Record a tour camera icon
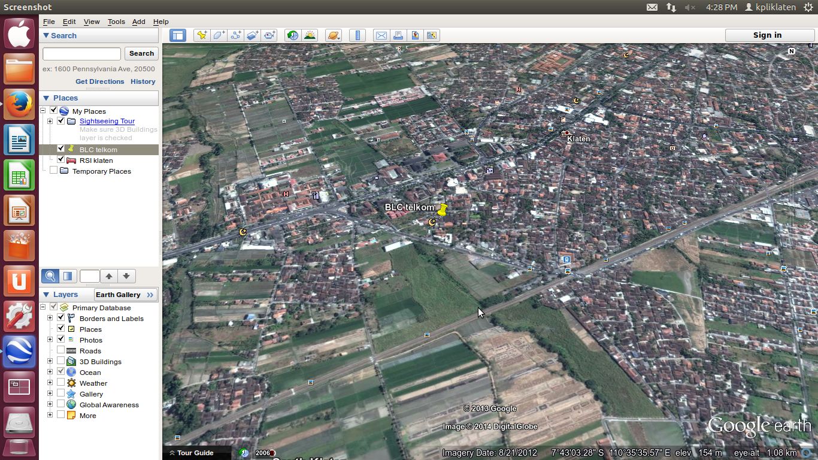This screenshot has height=460, width=818. click(269, 35)
